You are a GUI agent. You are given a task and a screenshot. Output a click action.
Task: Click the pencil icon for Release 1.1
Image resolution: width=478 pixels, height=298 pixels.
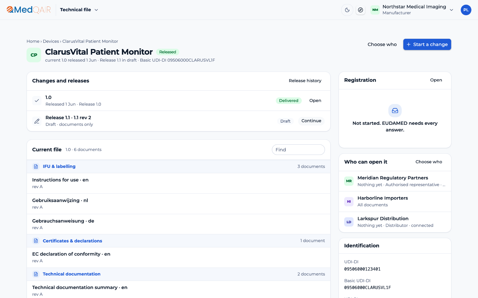(x=37, y=121)
